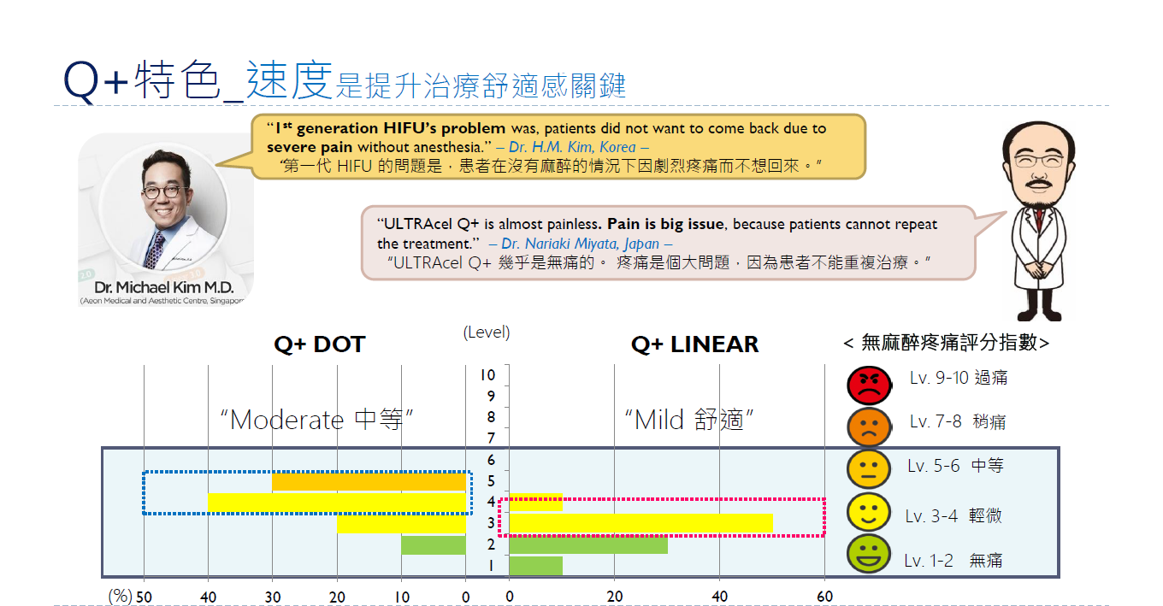Select the "Moderate 中等" label

tap(317, 420)
